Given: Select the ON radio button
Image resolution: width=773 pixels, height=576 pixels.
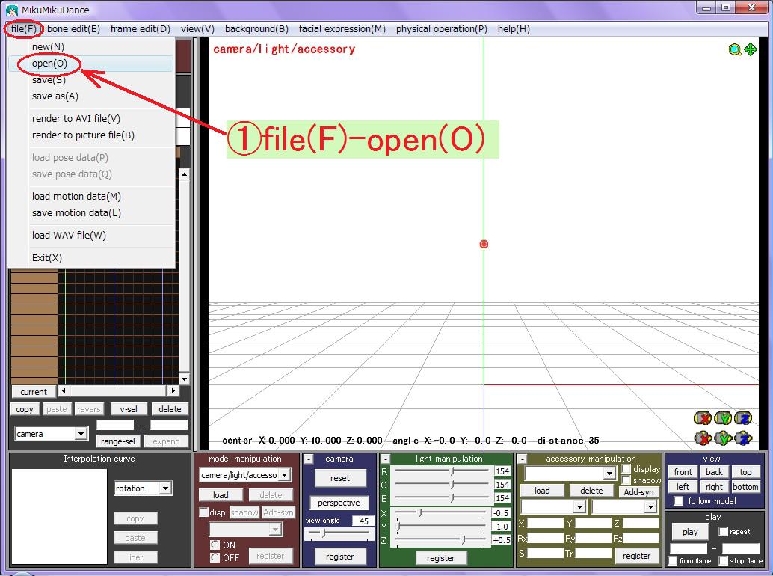Looking at the screenshot, I should pyautogui.click(x=215, y=545).
